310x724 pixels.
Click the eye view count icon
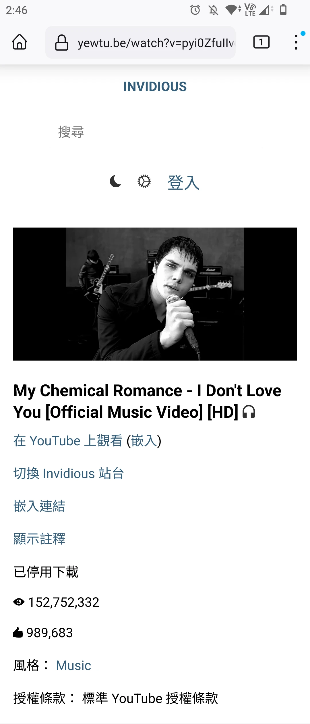pos(19,602)
